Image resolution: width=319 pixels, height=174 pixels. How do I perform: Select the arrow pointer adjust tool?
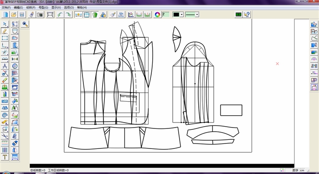5,24
